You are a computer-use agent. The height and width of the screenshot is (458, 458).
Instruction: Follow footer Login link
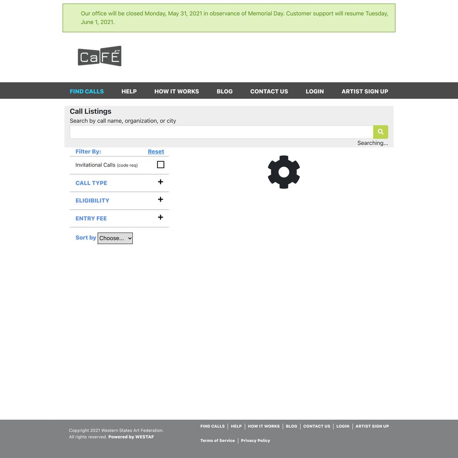pos(343,426)
